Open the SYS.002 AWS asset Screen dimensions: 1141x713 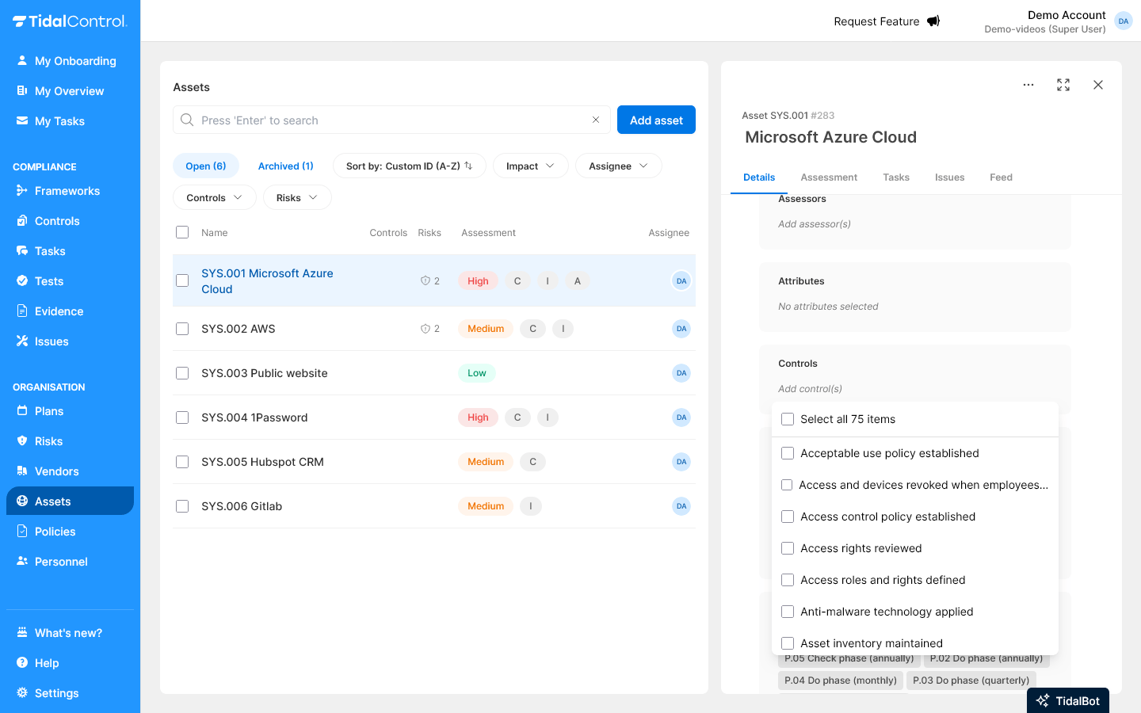click(239, 329)
